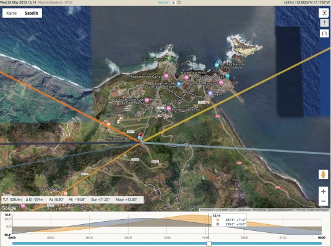Viewport: 331px width, 247px height.
Task: Select the Satellit map tab
Action: pos(31,13)
